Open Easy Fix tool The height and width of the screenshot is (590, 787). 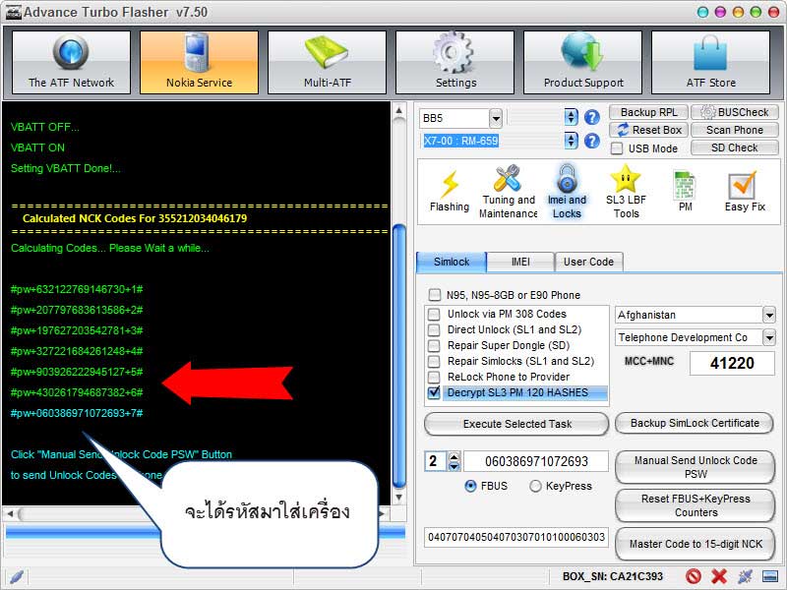(745, 191)
